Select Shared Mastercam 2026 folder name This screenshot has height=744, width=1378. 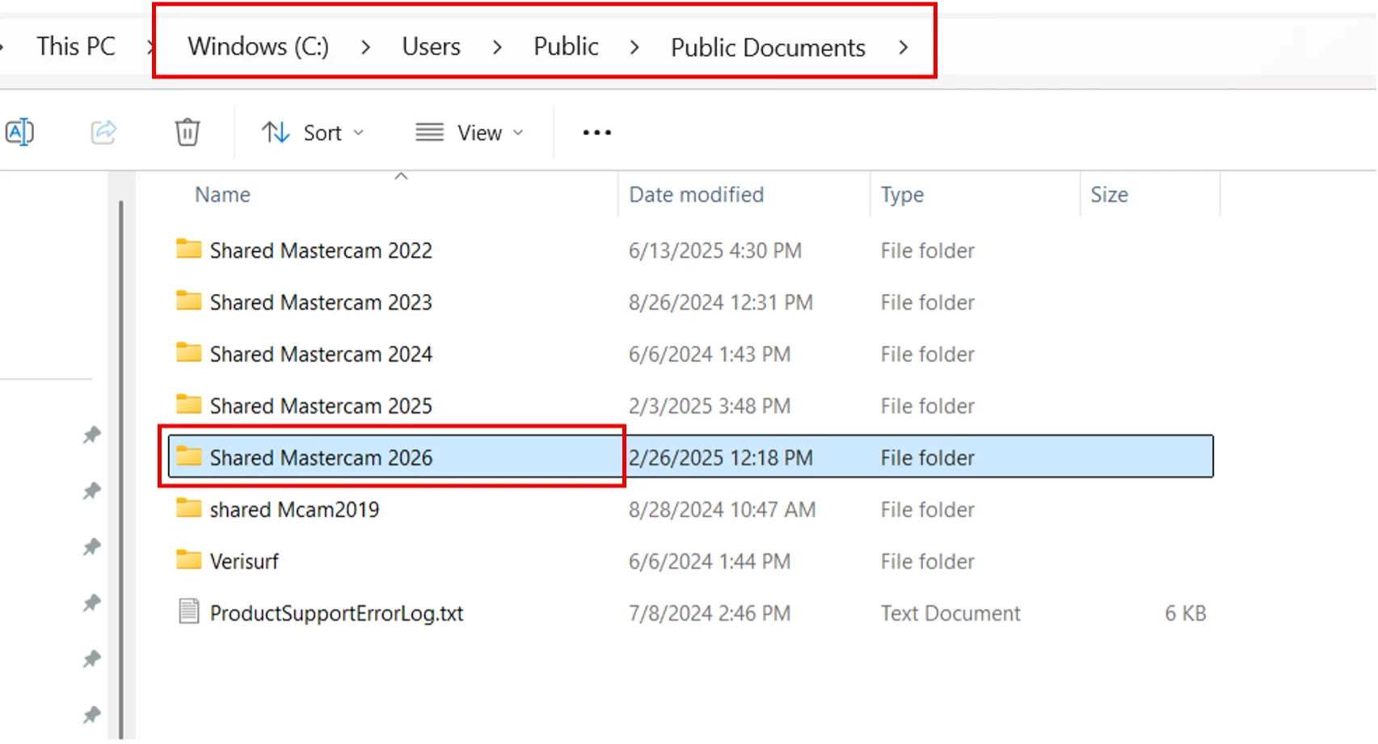321,457
